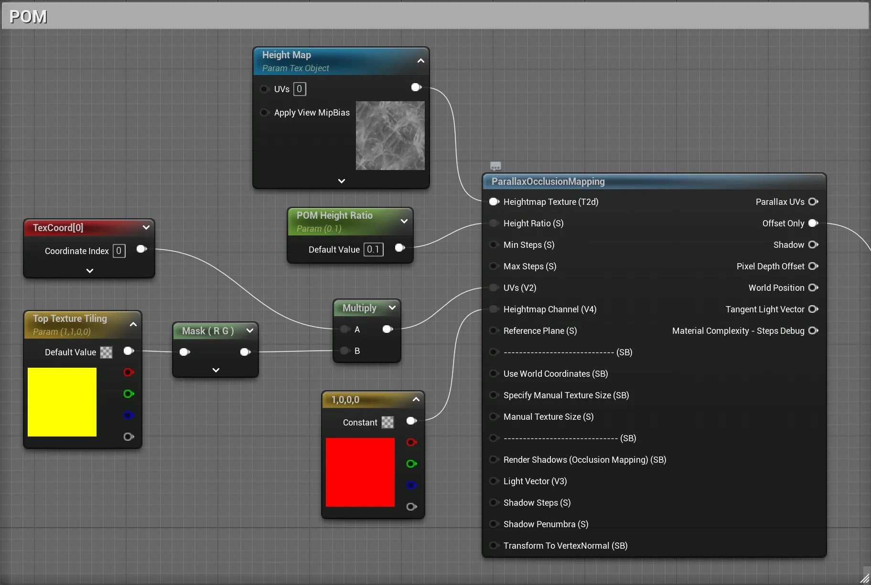Viewport: 871px width, 585px height.
Task: Collapse the Top Texture Tiling node chevron
Action: (x=133, y=324)
